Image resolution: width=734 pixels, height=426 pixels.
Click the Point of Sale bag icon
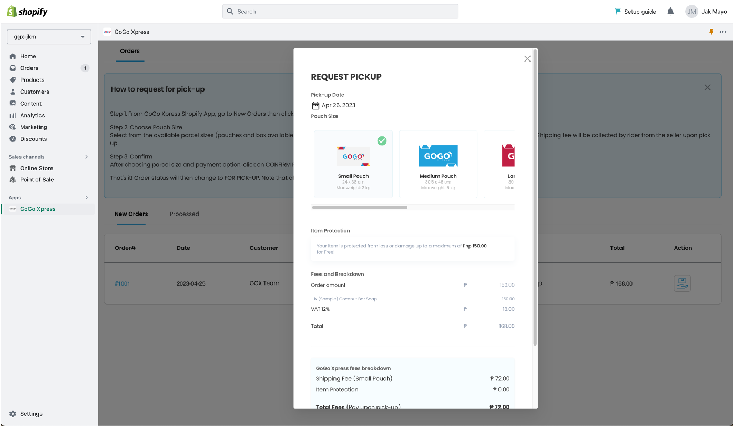[13, 180]
